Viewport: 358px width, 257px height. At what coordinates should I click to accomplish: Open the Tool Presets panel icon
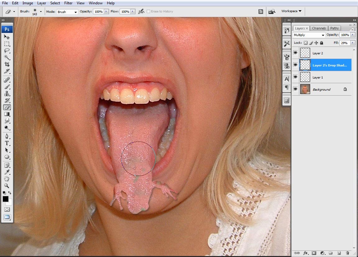click(x=287, y=43)
